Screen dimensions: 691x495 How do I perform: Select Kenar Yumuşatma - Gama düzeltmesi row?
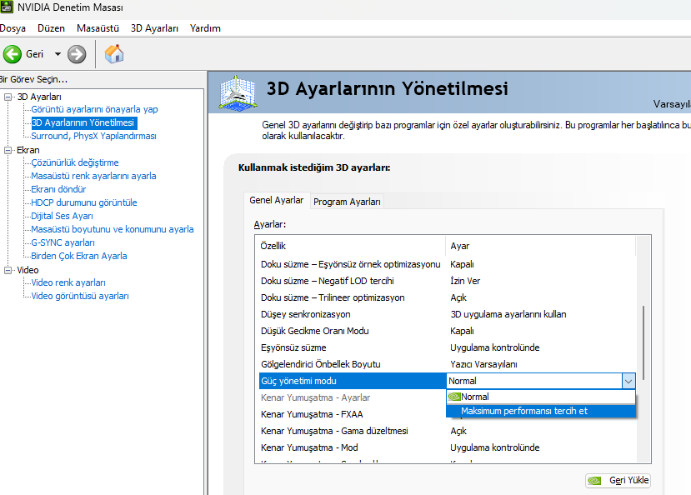(448, 431)
